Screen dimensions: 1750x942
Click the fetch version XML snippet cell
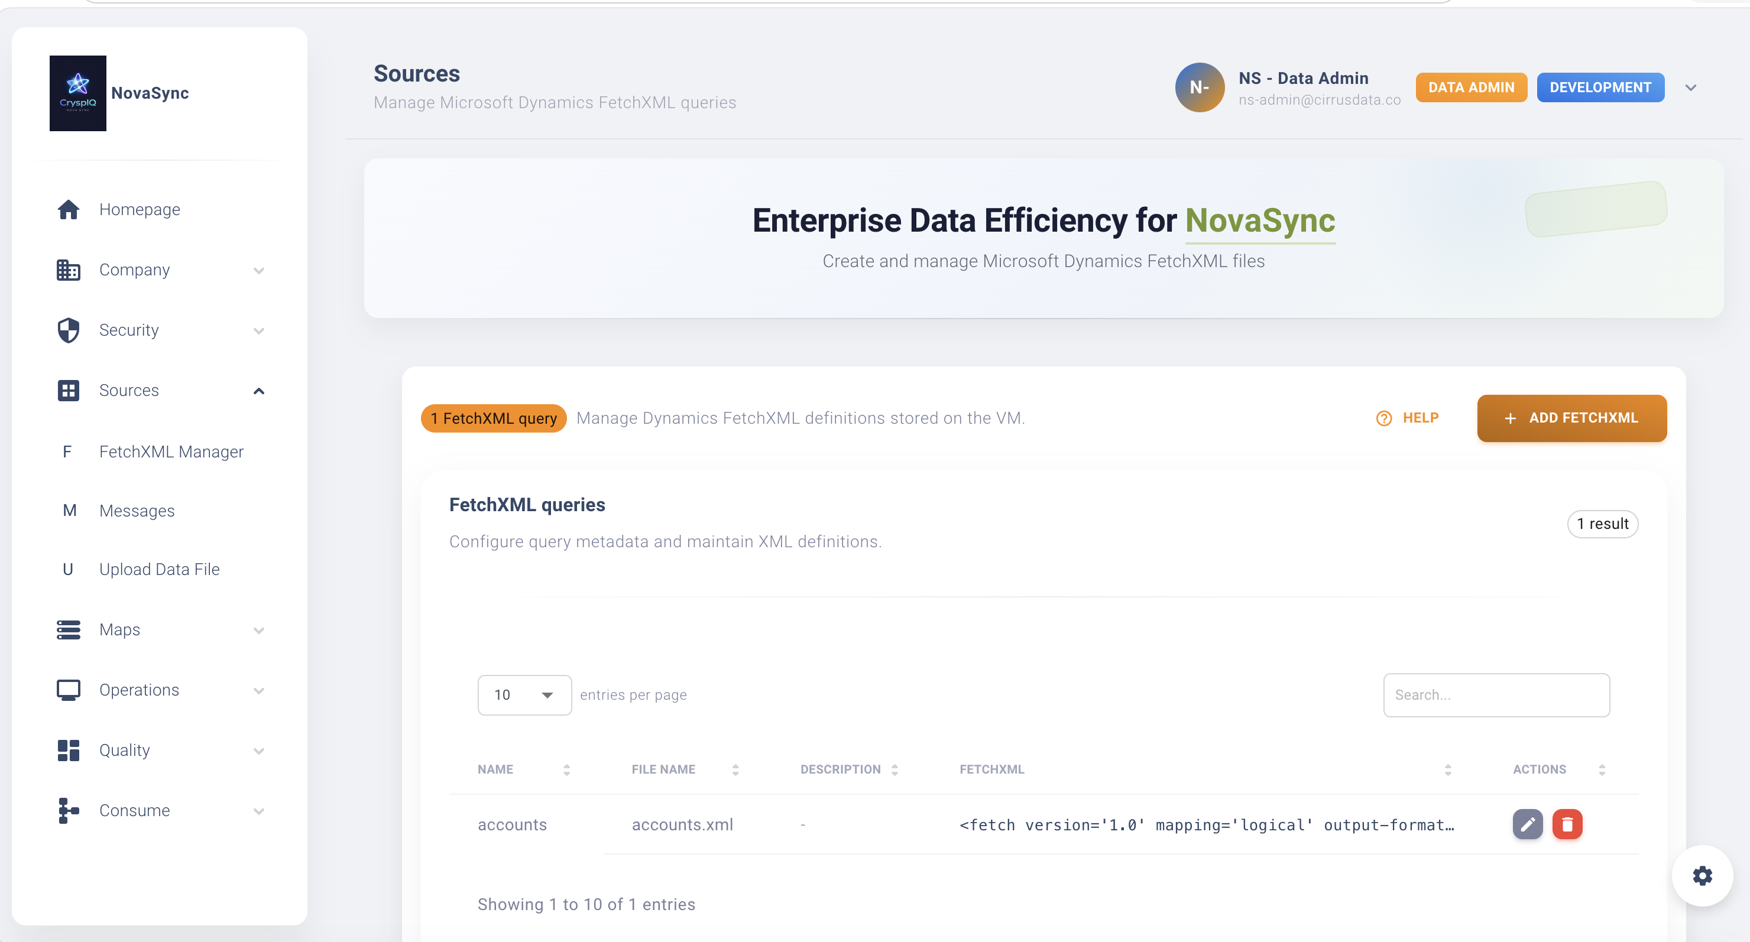1207,824
